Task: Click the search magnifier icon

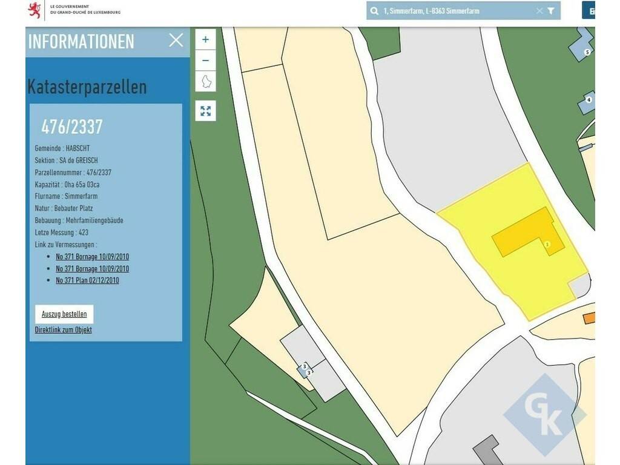Action: click(x=375, y=11)
